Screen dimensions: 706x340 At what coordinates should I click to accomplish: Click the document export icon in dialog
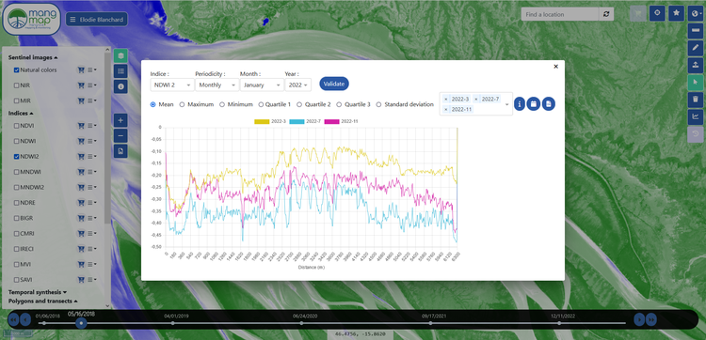(549, 103)
